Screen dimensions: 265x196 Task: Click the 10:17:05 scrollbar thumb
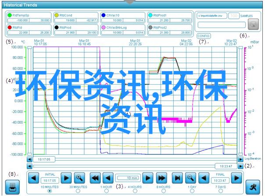[x=44, y=159]
